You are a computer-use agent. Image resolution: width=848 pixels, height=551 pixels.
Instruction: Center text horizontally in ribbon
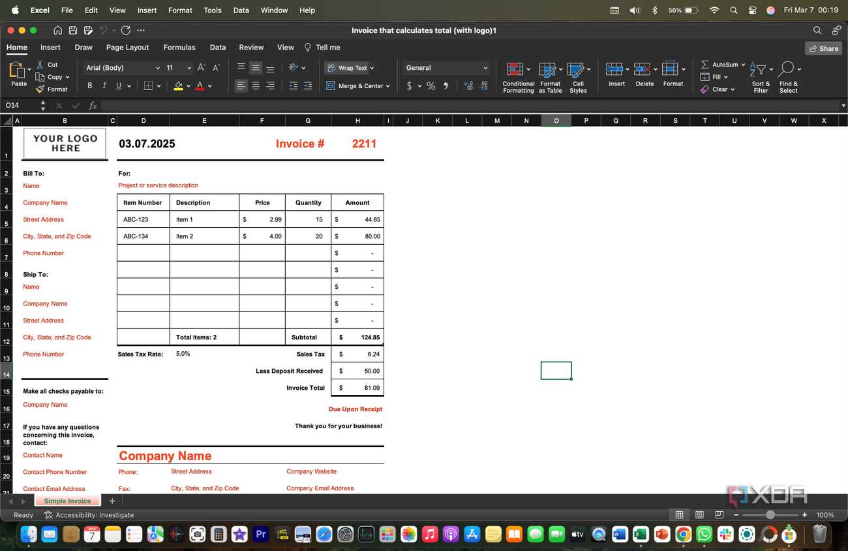click(x=256, y=86)
